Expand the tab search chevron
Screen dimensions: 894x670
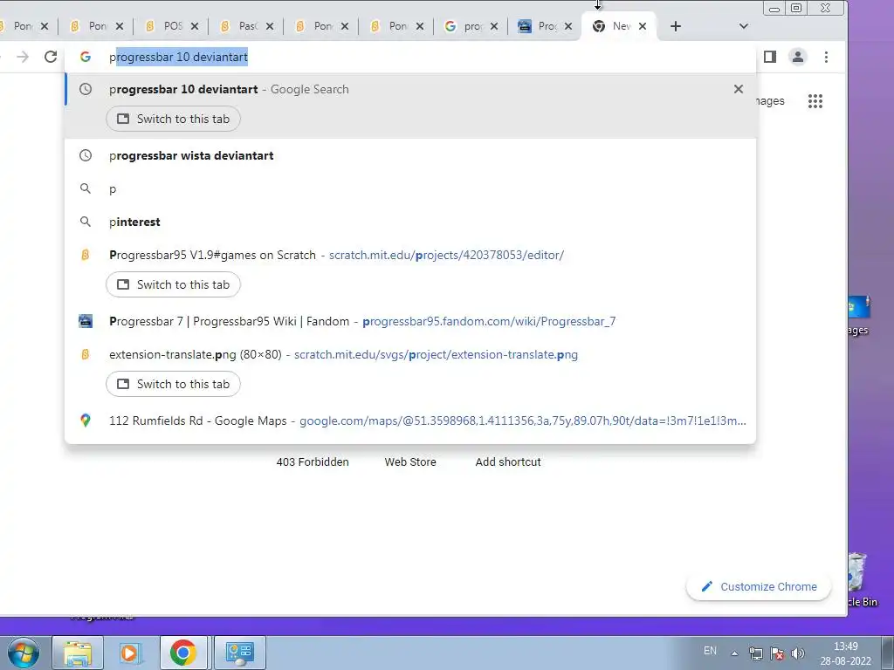pos(744,26)
